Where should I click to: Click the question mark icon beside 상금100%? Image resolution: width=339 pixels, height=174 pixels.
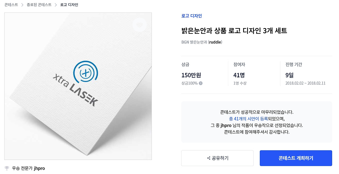point(201,83)
